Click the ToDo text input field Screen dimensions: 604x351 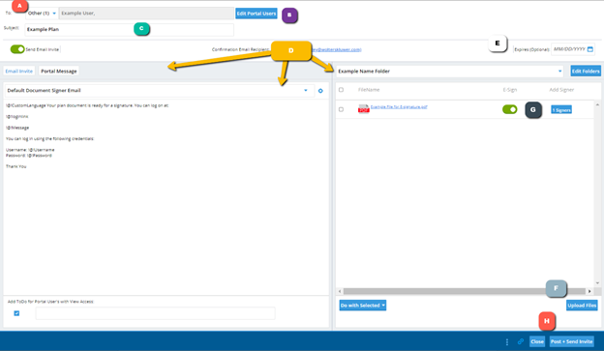[155, 313]
